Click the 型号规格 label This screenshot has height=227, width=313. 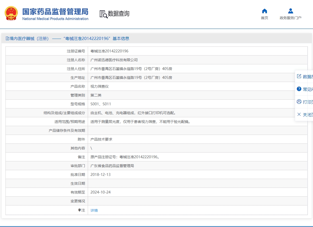[x=78, y=104]
